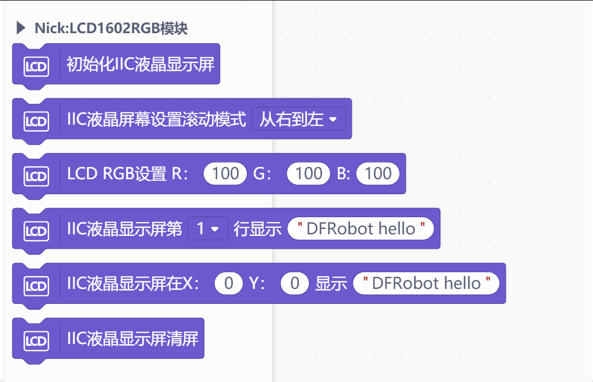
Task: Select the X coordinate field showing 0
Action: 229,283
